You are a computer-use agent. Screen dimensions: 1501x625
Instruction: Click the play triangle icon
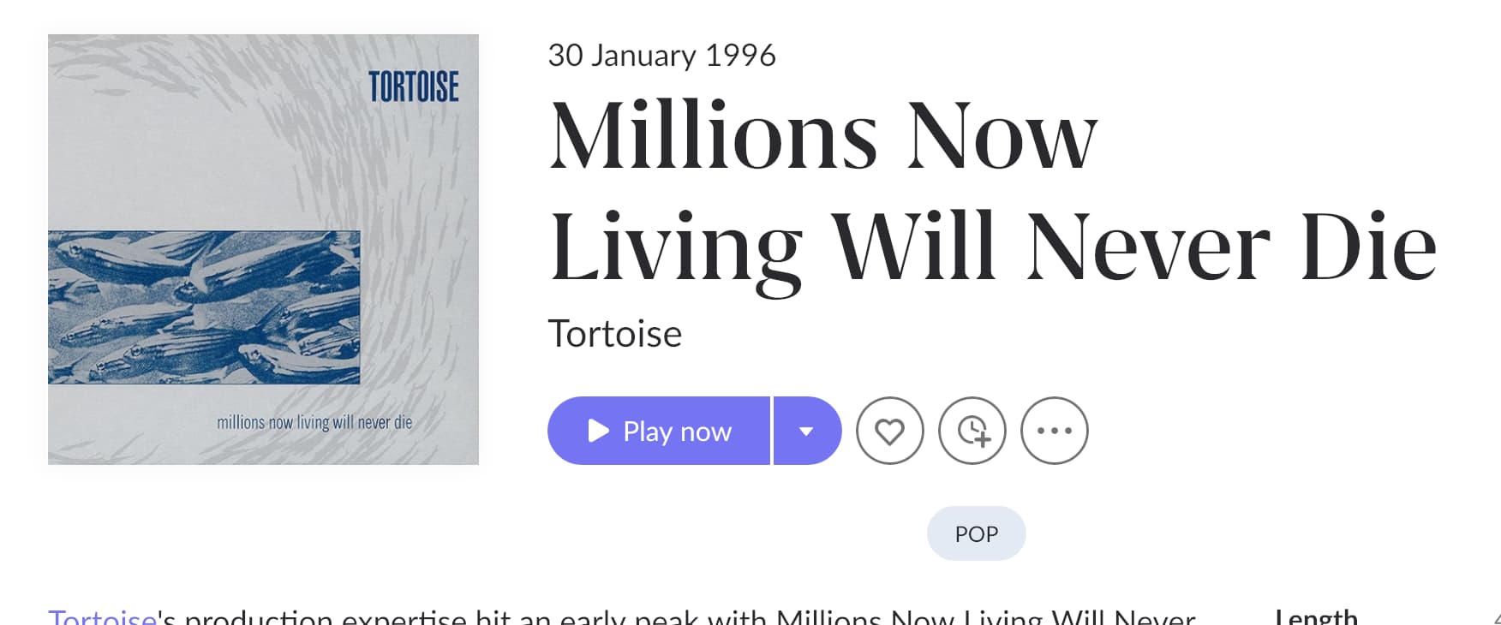pos(598,431)
